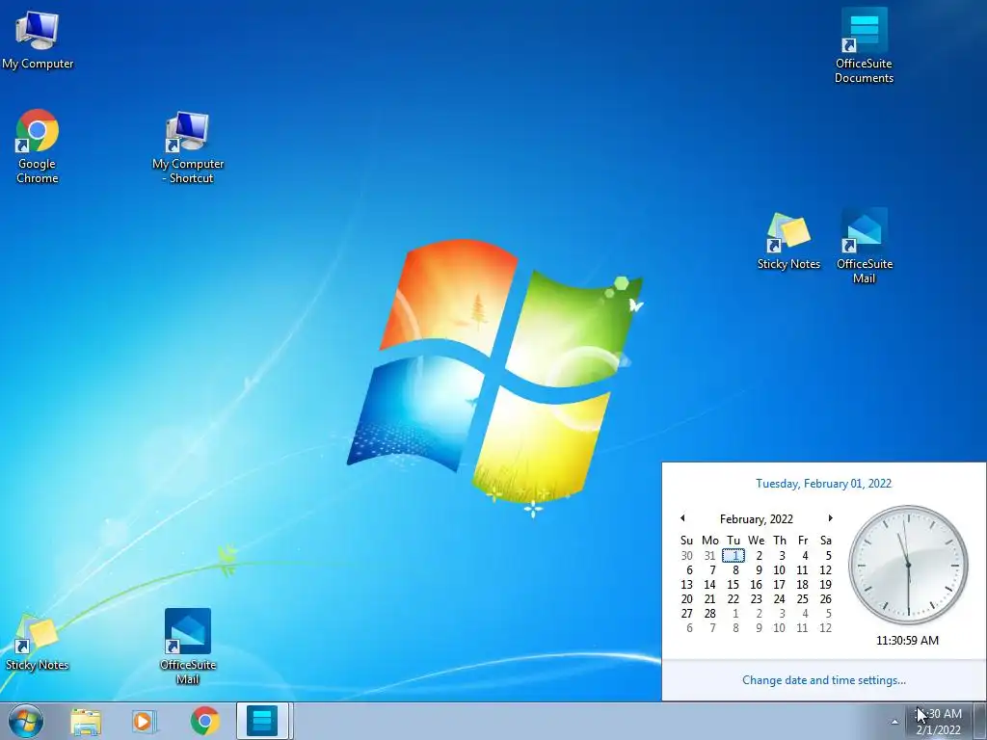Select Sticky Notes shortcut in bottom-left desktop corner
This screenshot has height=740, width=987.
point(38,643)
